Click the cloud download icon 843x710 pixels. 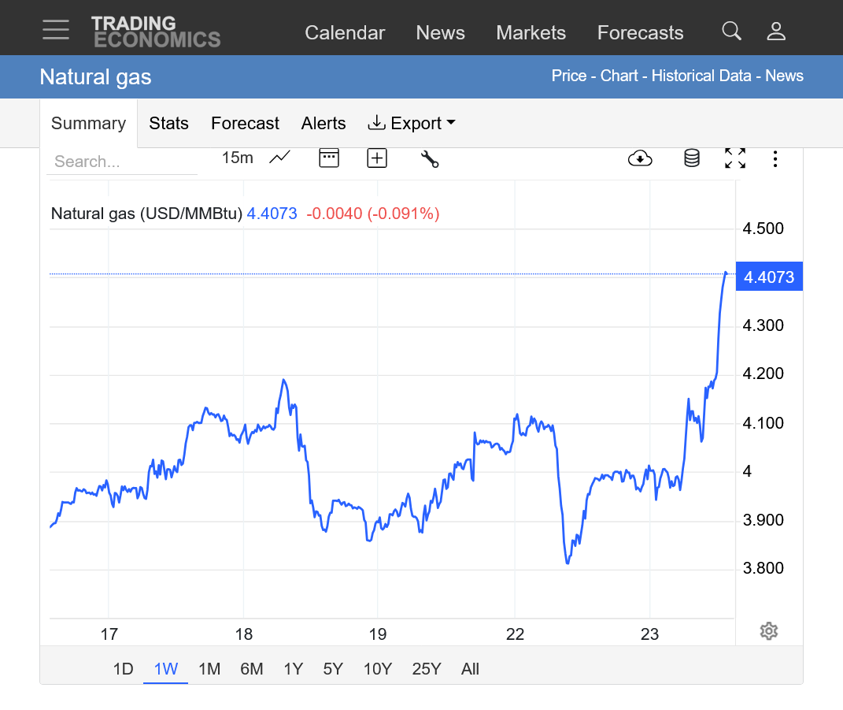pos(640,158)
